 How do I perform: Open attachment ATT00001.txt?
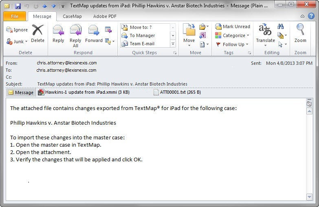point(177,92)
